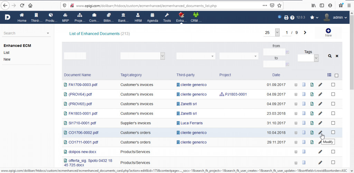Open the Tags filter dropdown
The width and height of the screenshot is (354, 173).
click(x=308, y=58)
